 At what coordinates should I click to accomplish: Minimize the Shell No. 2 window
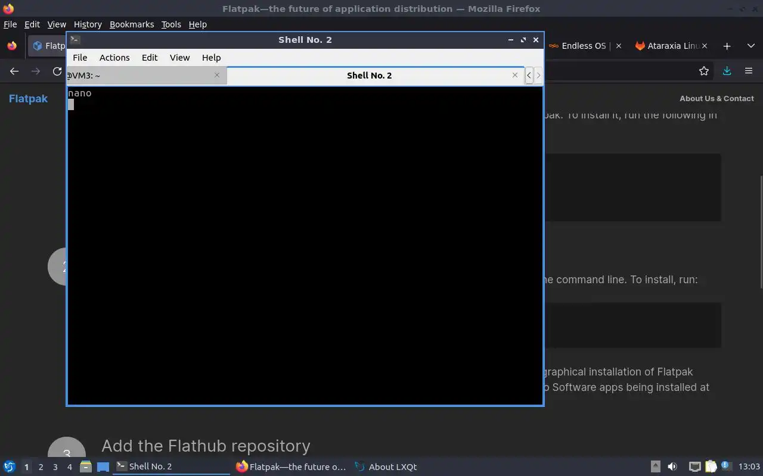click(511, 40)
